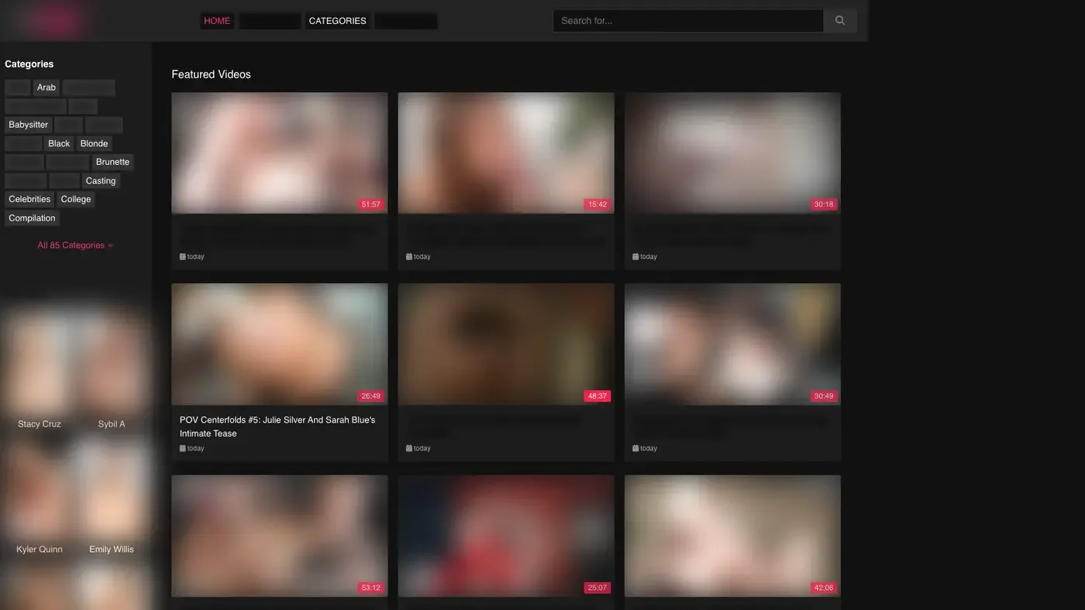Click the 'Categories' sidebar heading
Image resolution: width=1085 pixels, height=610 pixels.
pos(29,64)
